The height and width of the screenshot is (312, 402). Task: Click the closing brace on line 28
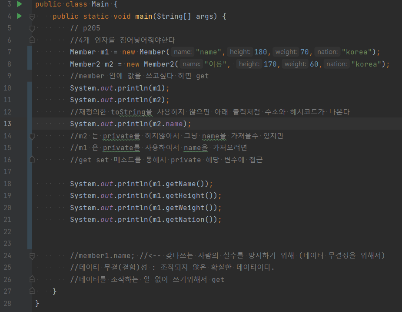coord(37,303)
